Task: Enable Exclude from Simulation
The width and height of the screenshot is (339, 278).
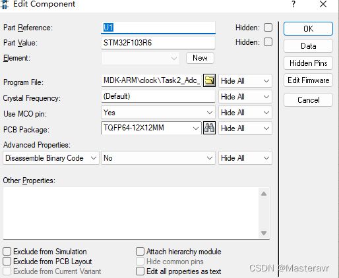Action: [x=7, y=251]
